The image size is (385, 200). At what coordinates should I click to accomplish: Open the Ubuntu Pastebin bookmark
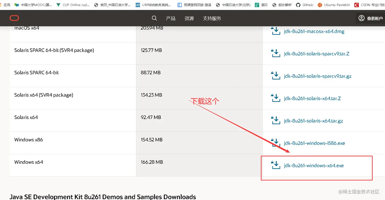[x=334, y=5]
